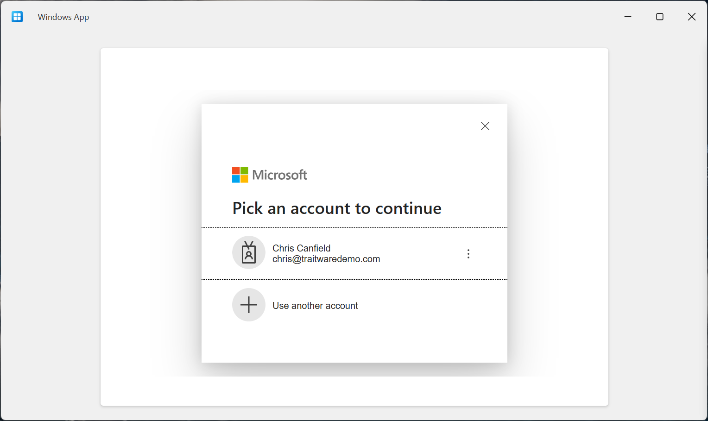This screenshot has height=421, width=708.
Task: Click the Pick an account to continue heading
Action: point(337,208)
